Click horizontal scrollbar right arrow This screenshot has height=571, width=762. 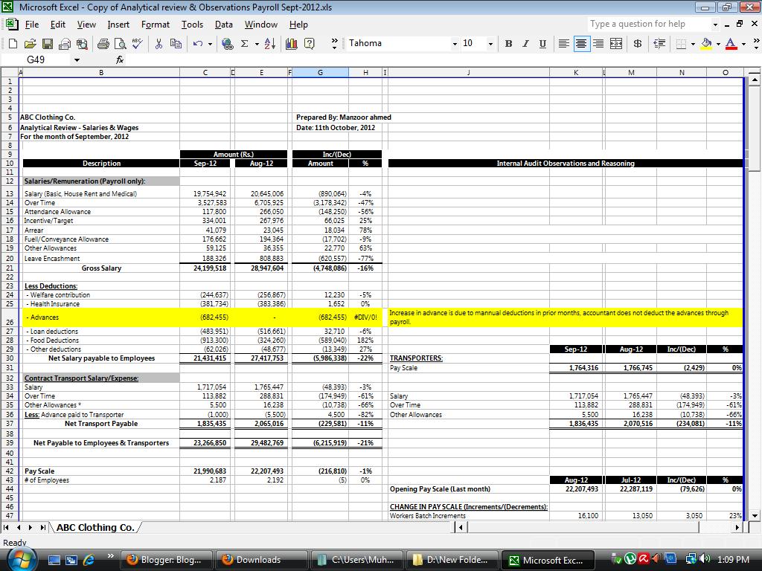coord(737,527)
